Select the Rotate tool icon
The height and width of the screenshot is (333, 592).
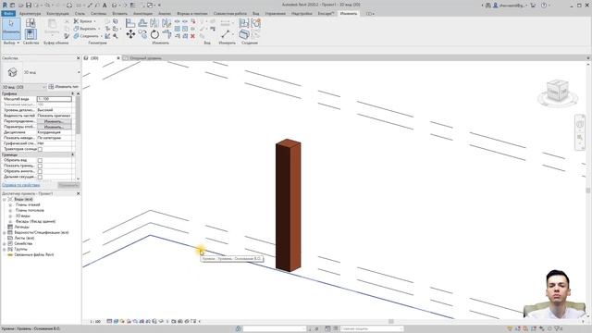tap(154, 34)
